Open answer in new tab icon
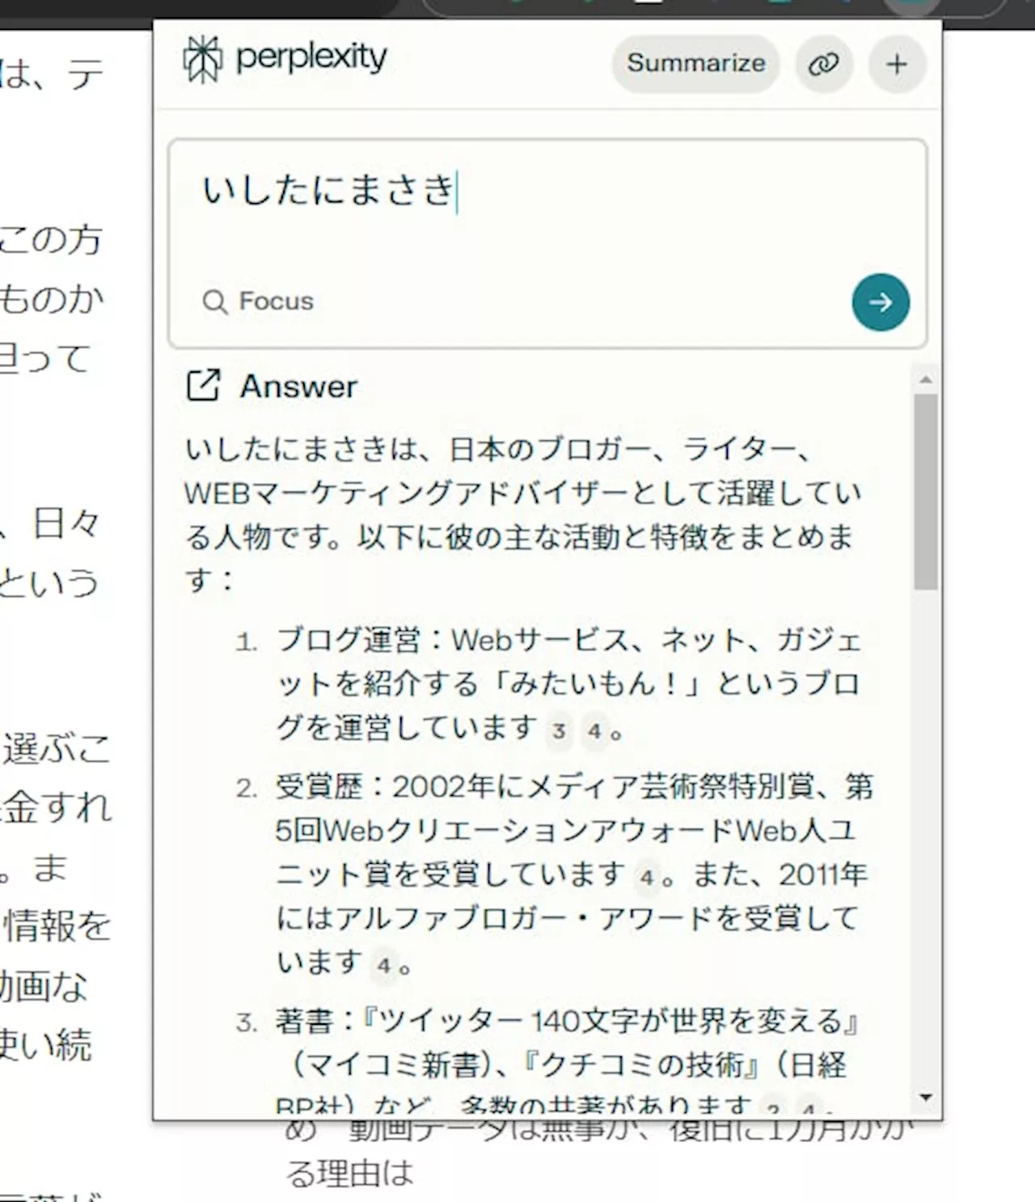Image resolution: width=1035 pixels, height=1202 pixels. click(x=203, y=385)
